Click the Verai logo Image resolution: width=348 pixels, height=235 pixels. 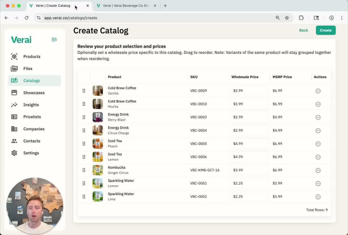tap(21, 40)
